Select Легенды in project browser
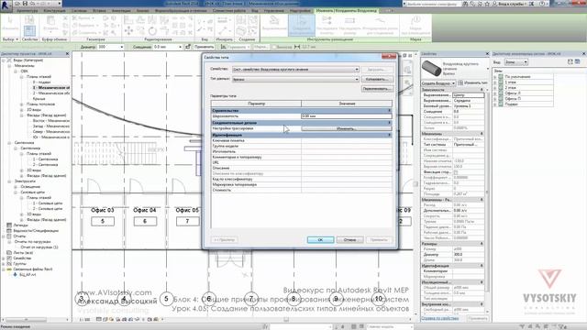The image size is (587, 330). point(20,225)
